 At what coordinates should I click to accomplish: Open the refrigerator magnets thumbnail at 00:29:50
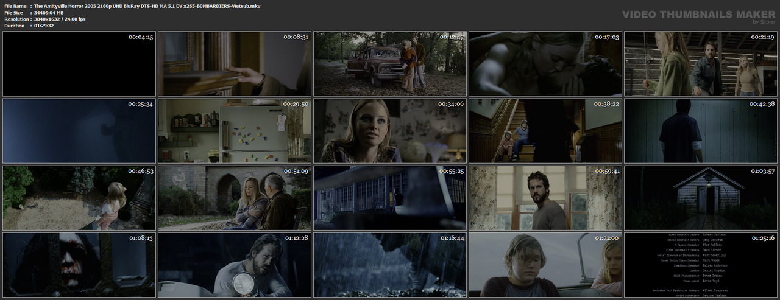point(235,131)
